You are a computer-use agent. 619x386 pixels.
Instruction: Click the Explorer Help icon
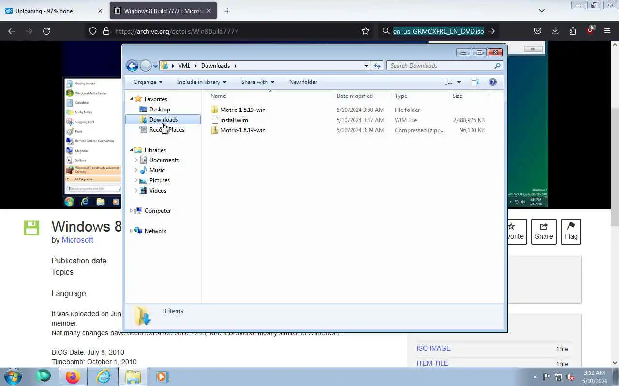tap(493, 82)
